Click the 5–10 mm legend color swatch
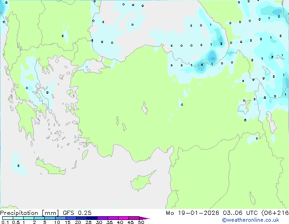Viewport: 289px width, 224px height. 50,218
